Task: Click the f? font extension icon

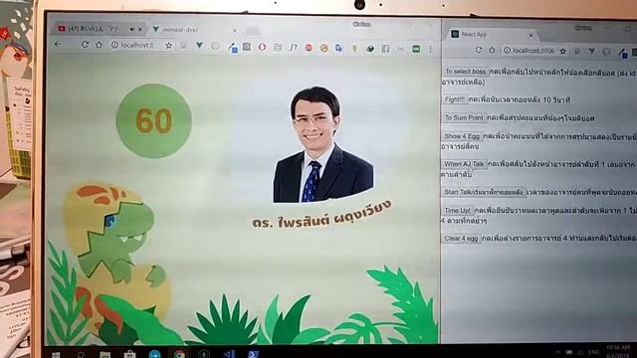Action: (x=294, y=48)
